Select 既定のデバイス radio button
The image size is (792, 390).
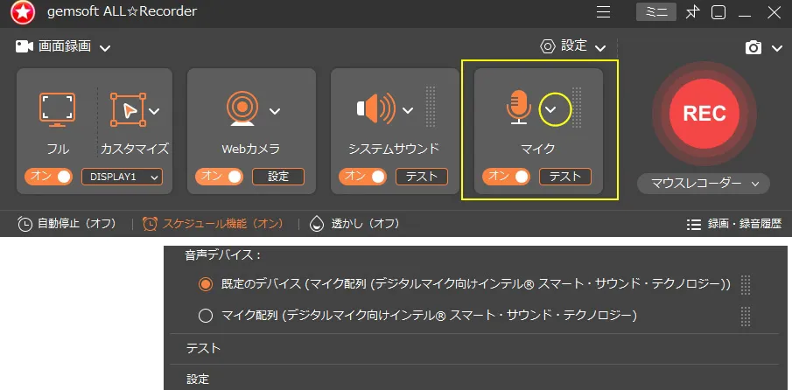pos(205,284)
